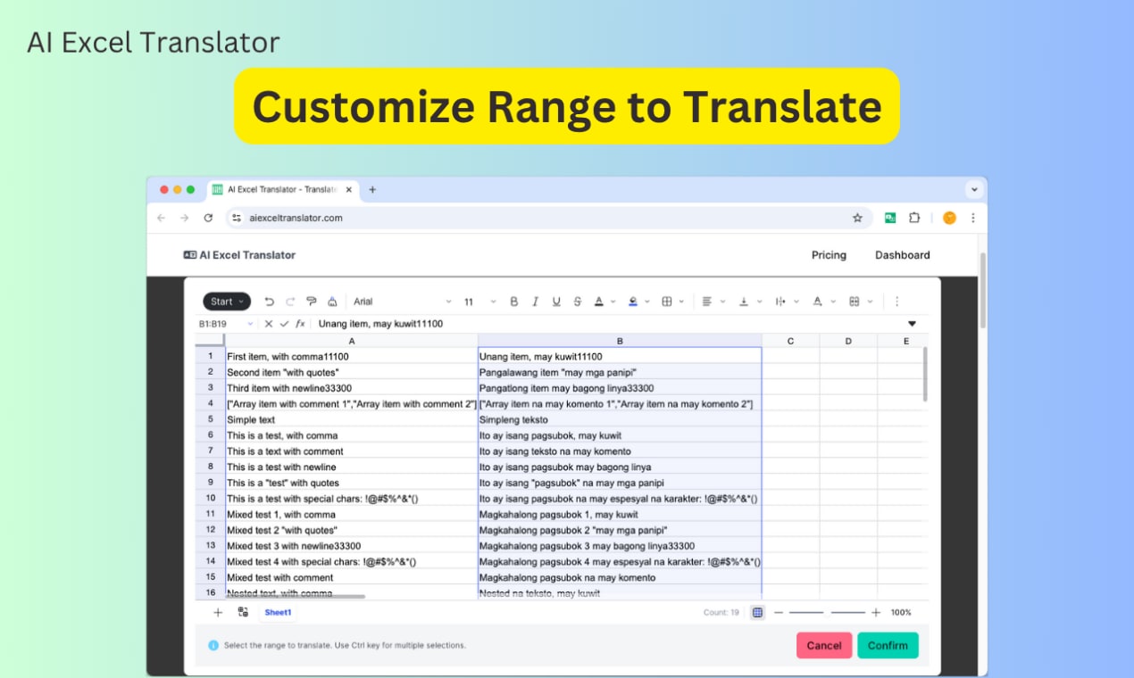Select column B header
The width and height of the screenshot is (1134, 678).
pos(620,341)
